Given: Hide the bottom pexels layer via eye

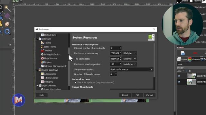Looking at the screenshot, I should (x=179, y=82).
